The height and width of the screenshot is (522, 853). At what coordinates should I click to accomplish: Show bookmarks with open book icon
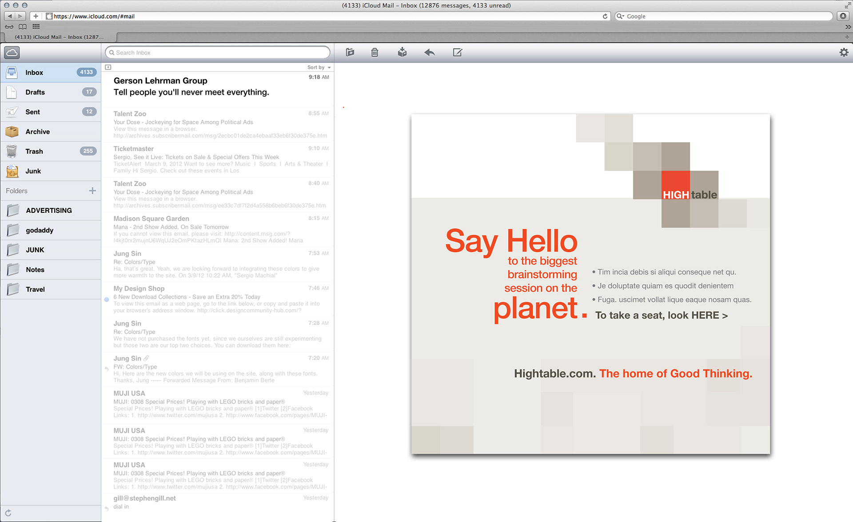(23, 27)
